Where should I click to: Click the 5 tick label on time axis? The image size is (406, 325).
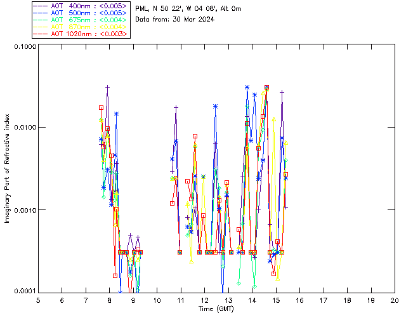[38, 300]
